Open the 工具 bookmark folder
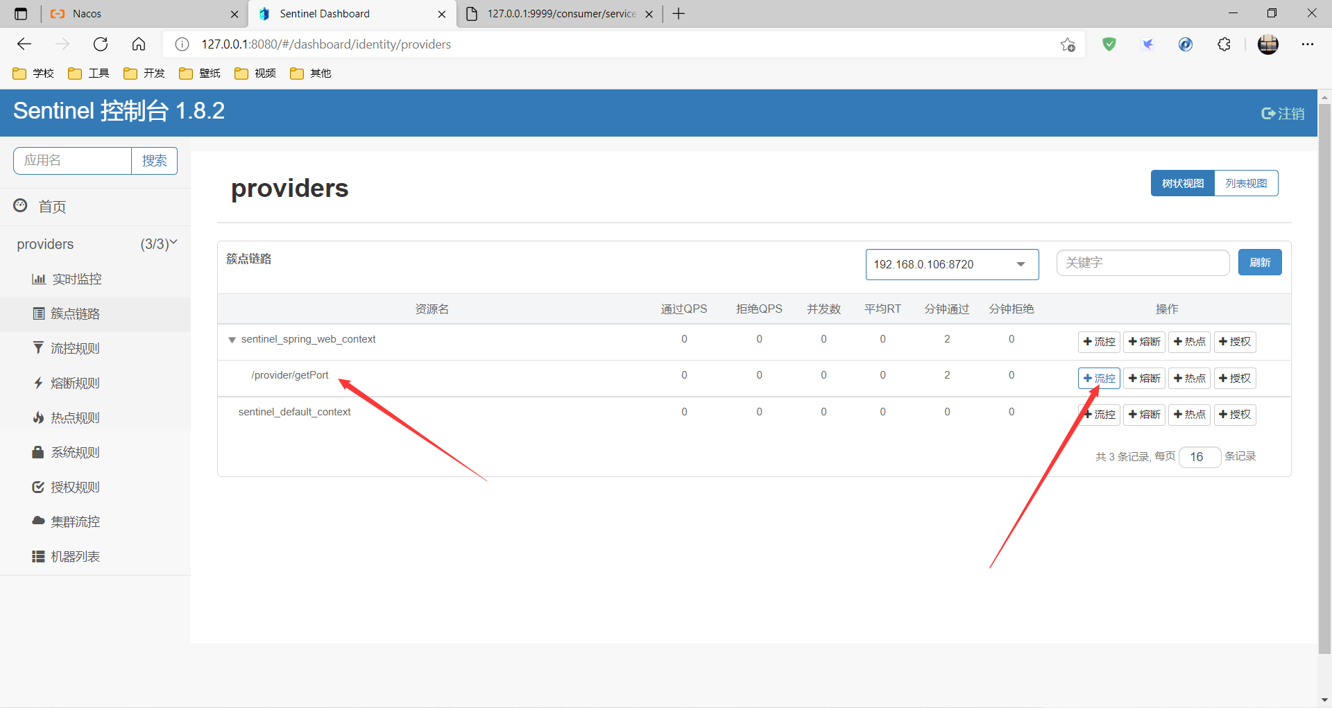This screenshot has height=708, width=1332. pos(89,74)
